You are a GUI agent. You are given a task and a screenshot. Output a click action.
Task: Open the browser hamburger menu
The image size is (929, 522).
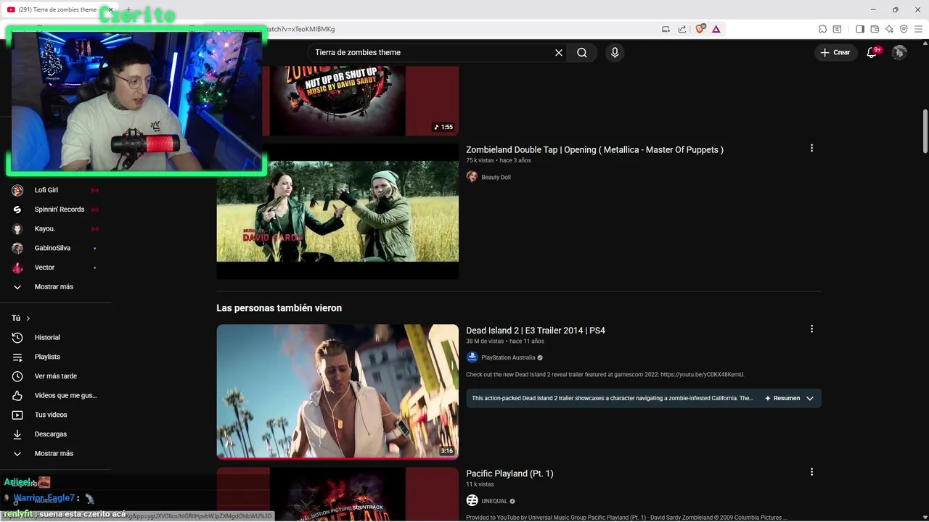[918, 29]
